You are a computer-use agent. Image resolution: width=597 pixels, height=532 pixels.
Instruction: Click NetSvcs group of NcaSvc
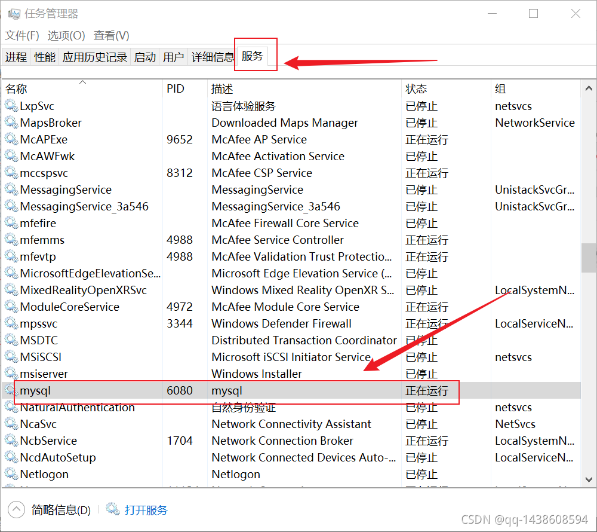point(515,424)
